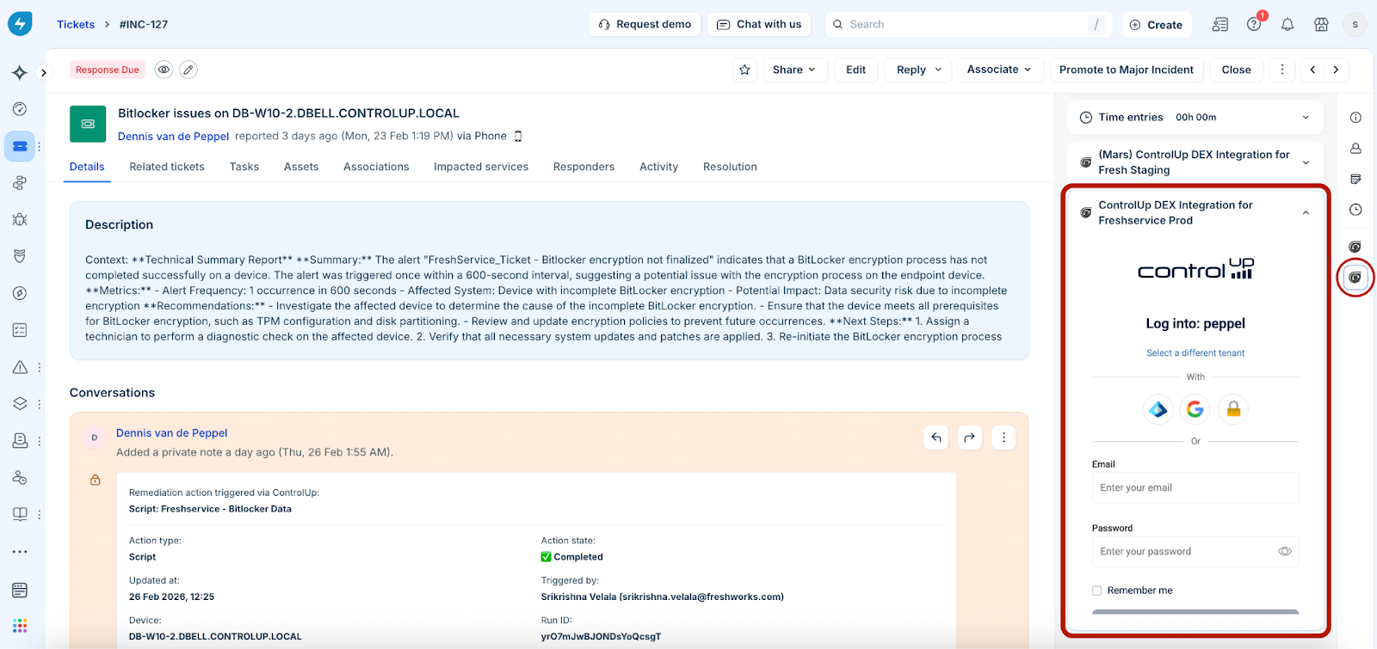Switch to the Responders tab
Screen dimensions: 1377x649
[584, 167]
